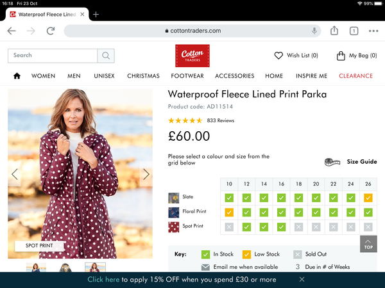Tap the microphone in address bar
This screenshot has height=288, width=385.
point(314,31)
